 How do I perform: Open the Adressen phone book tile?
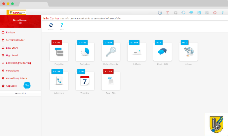tap(59, 81)
